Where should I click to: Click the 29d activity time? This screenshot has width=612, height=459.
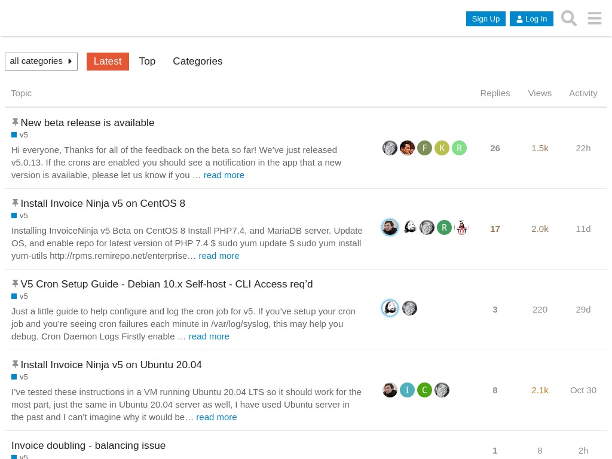[x=583, y=310]
